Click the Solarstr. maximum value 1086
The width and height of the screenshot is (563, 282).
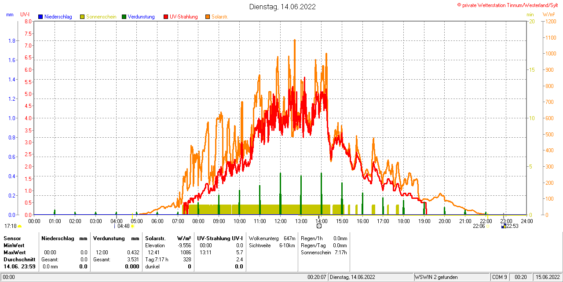tap(186, 253)
